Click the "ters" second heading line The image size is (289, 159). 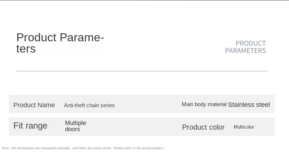(x=26, y=49)
